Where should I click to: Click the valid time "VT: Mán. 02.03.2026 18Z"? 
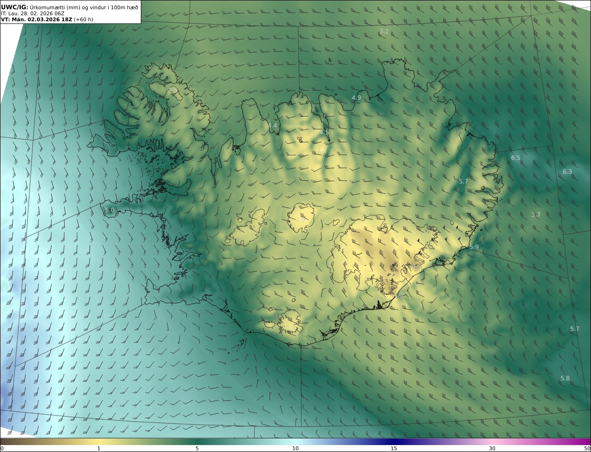[36, 19]
